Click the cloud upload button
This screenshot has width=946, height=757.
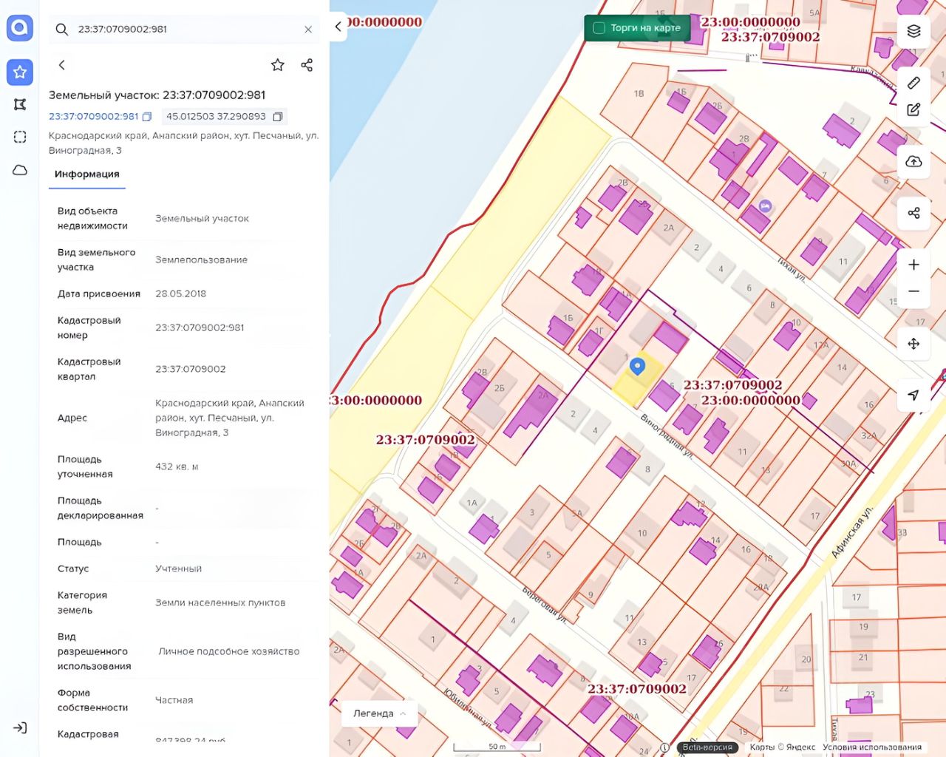[913, 161]
